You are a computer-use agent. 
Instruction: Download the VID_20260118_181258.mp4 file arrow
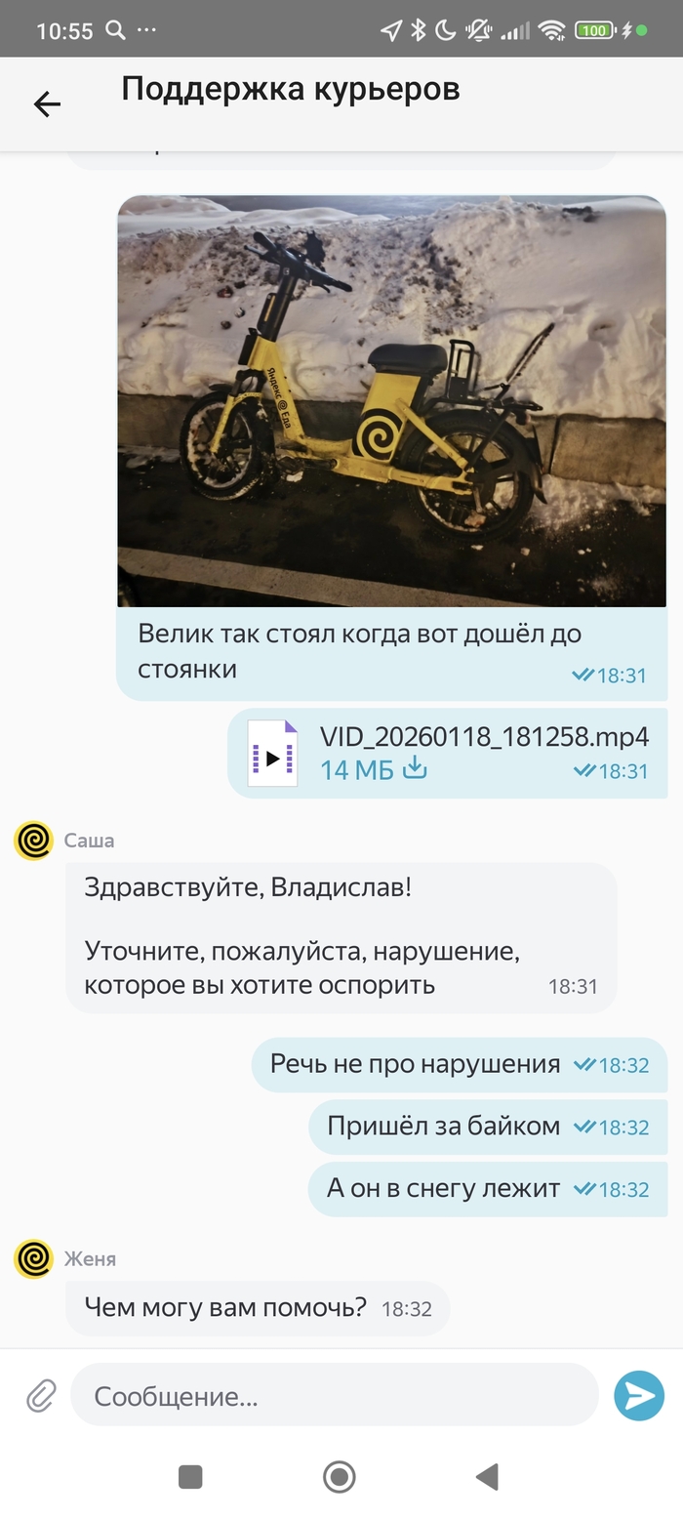(415, 768)
